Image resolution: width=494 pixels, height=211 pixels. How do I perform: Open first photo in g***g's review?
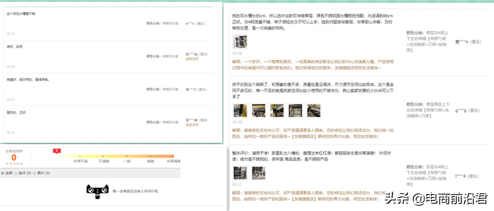240,111
